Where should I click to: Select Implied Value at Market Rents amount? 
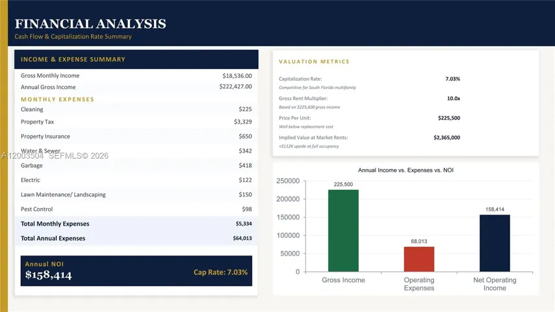[446, 138]
